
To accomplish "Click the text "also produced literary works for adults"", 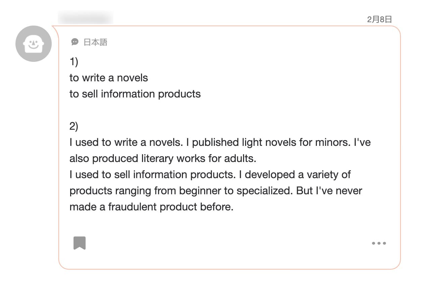I will pyautogui.click(x=162, y=158).
